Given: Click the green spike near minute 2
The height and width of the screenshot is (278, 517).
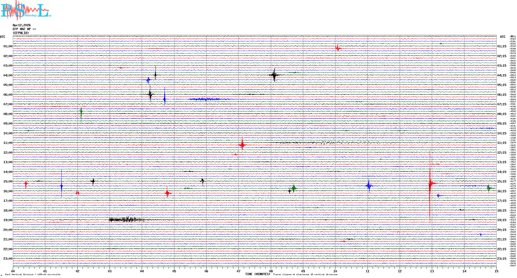Looking at the screenshot, I should [x=81, y=112].
